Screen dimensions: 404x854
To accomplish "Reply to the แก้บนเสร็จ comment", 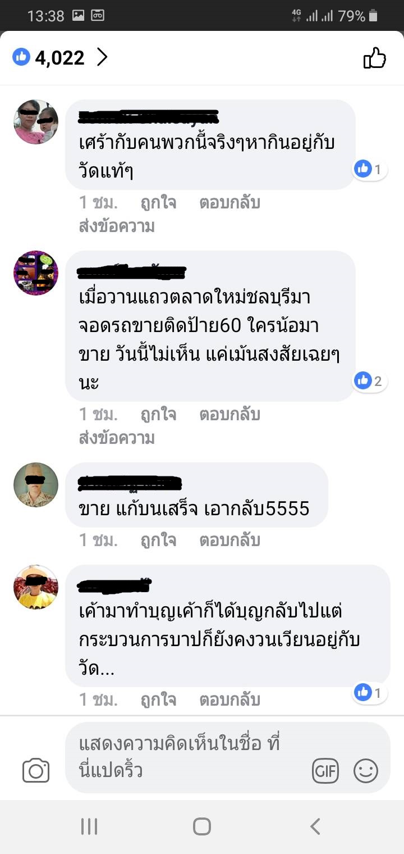I will tap(229, 540).
